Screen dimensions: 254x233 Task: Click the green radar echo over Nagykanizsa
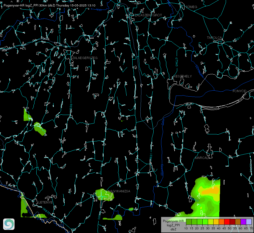pos(105,195)
